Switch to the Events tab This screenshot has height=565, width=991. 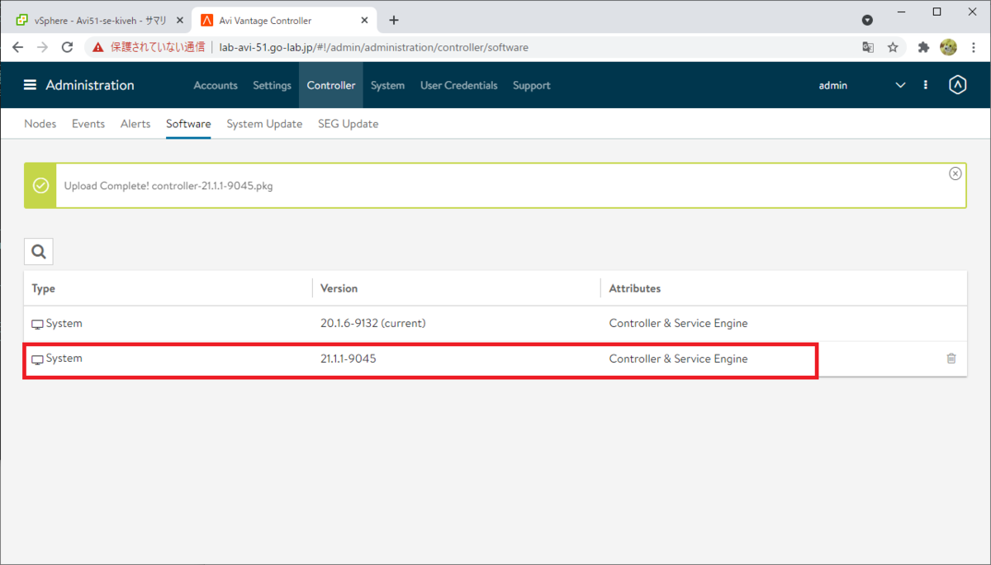(88, 124)
